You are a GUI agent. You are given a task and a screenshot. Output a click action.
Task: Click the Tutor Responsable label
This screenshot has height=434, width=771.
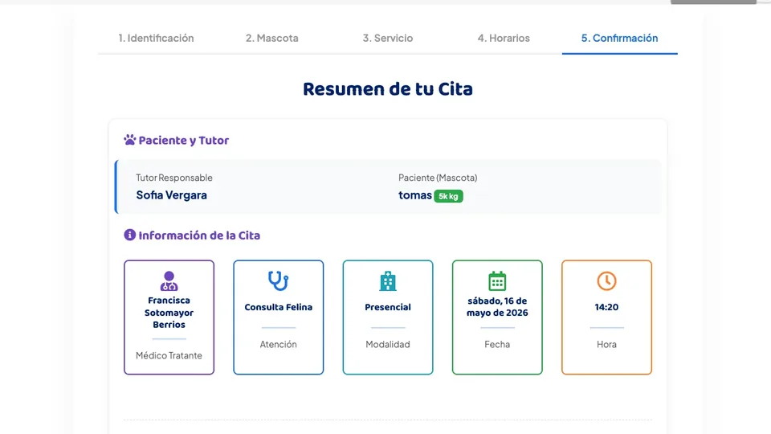174,178
